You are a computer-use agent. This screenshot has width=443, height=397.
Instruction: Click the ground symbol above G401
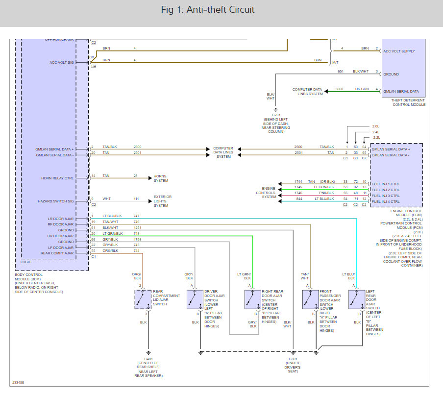point(148,353)
